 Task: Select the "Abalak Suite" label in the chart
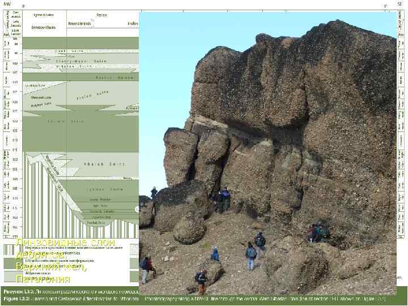pos(104,164)
